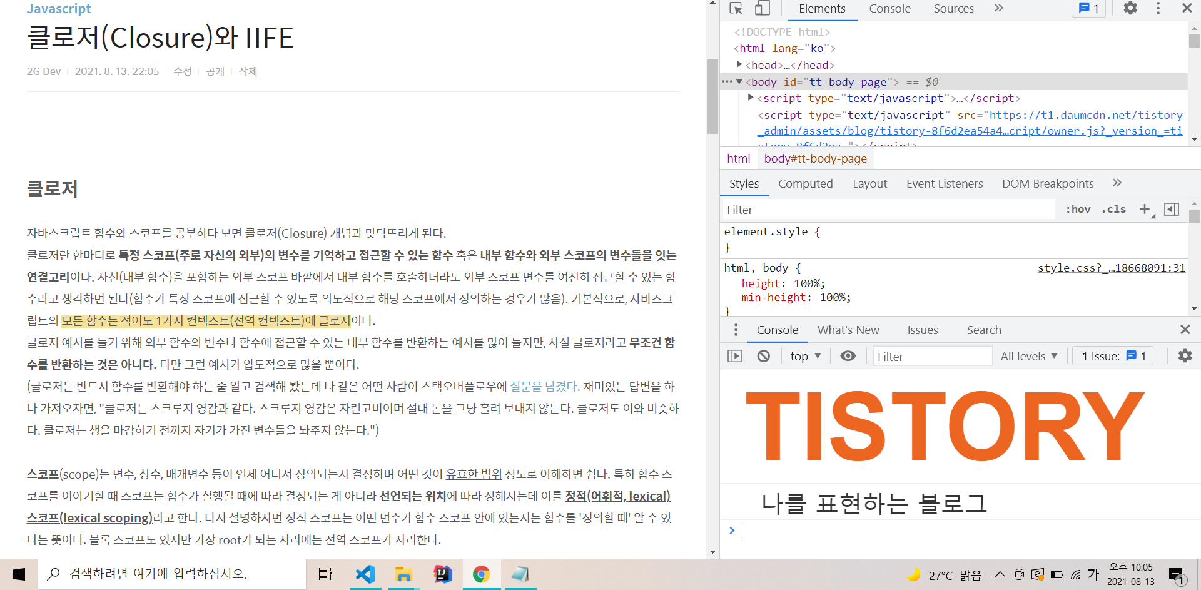Open the Windows notification center
The height and width of the screenshot is (590, 1201).
tap(1177, 575)
